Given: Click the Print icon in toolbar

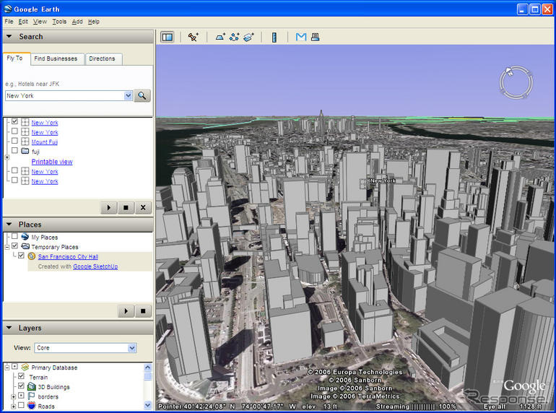Looking at the screenshot, I should 315,37.
